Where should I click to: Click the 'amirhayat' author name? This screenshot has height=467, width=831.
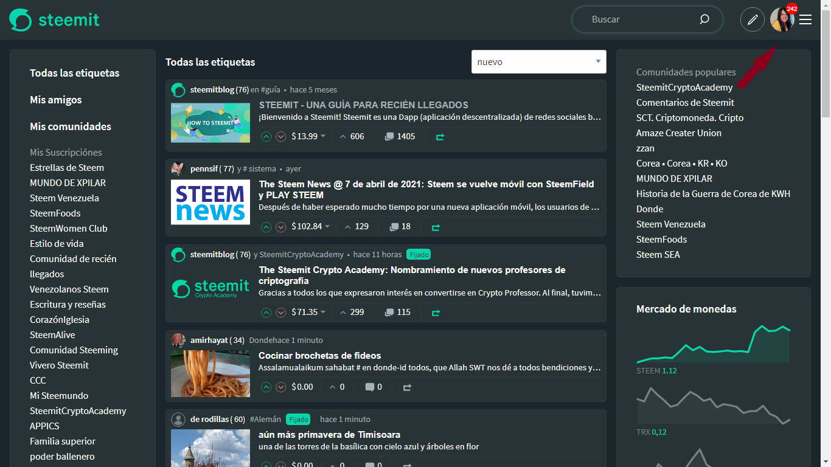(209, 340)
